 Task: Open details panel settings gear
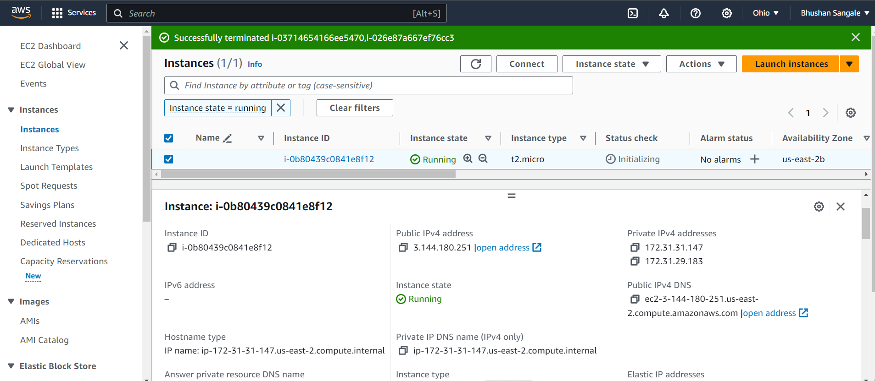pyautogui.click(x=819, y=207)
